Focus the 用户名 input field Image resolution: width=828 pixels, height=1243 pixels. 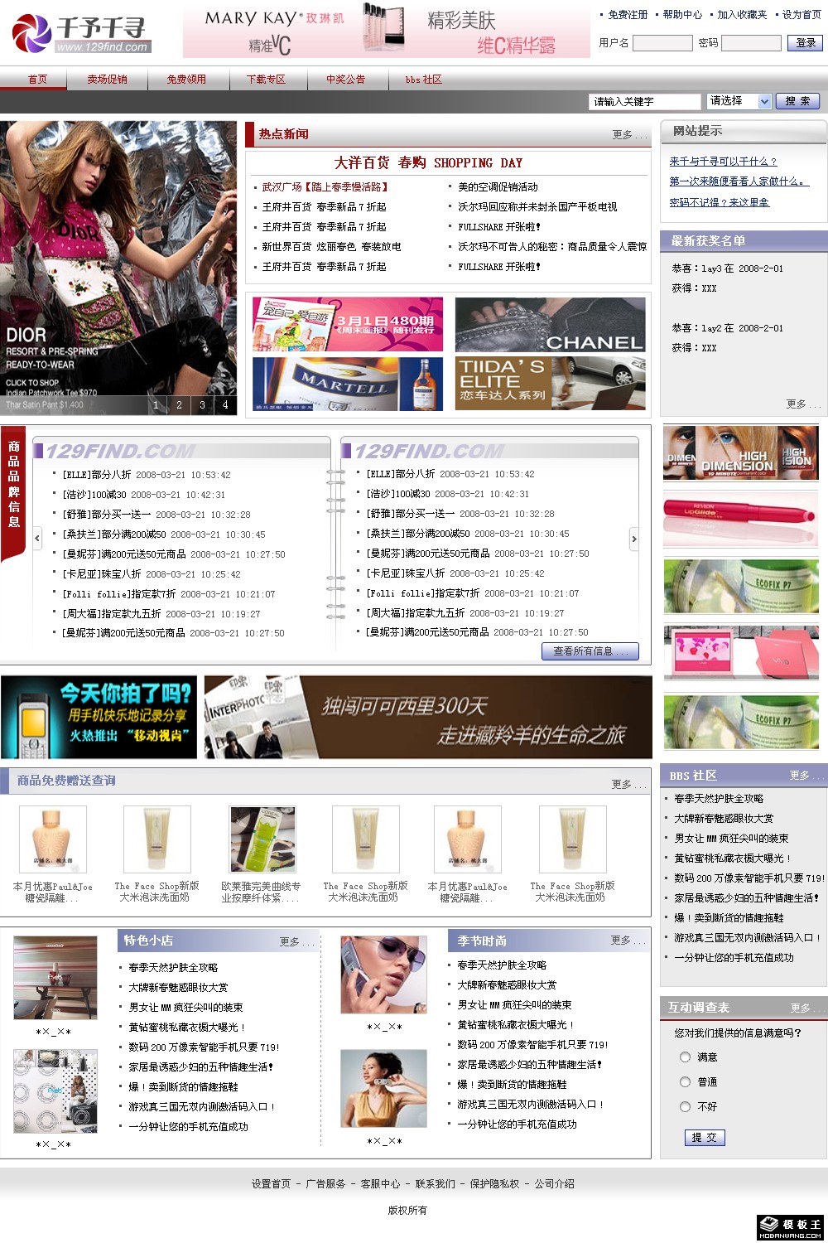[x=662, y=43]
